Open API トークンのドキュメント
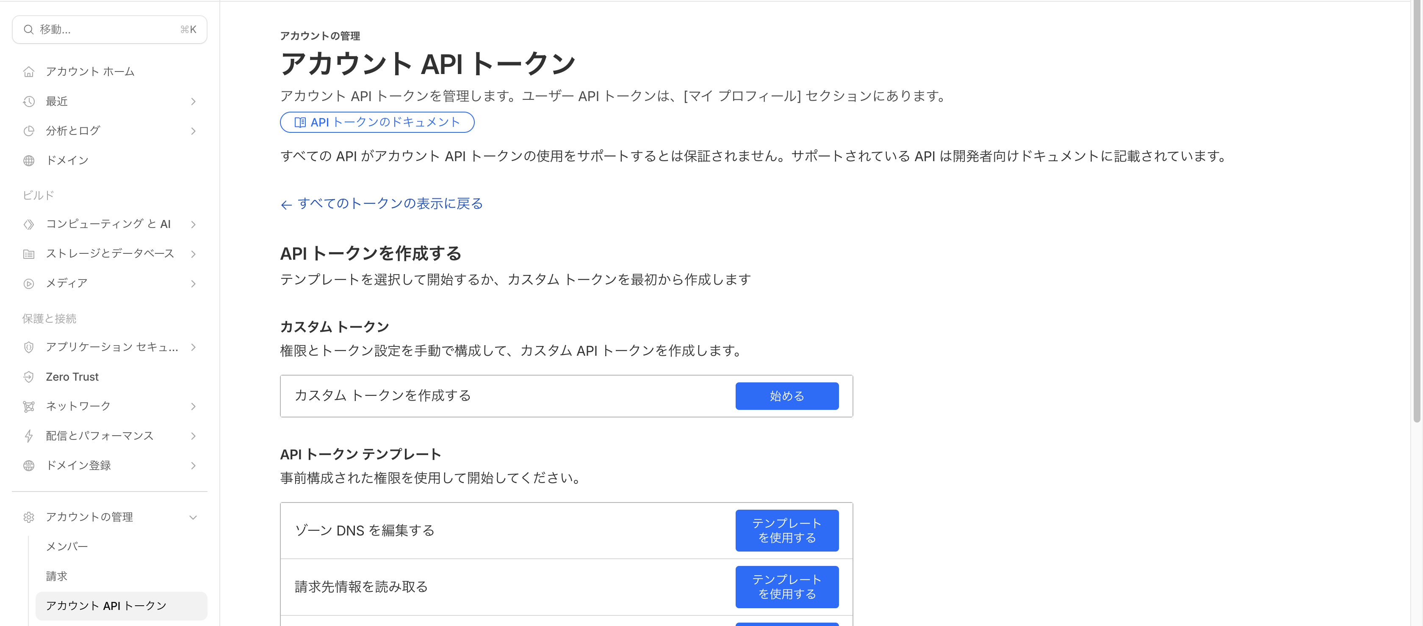The height and width of the screenshot is (626, 1423). [x=377, y=122]
